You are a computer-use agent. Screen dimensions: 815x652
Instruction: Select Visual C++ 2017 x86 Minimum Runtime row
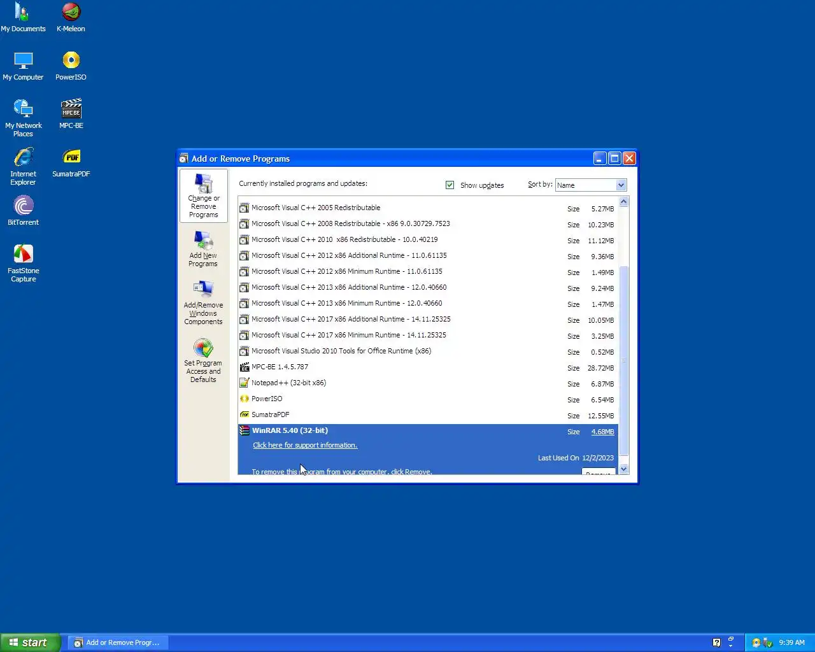coord(427,335)
